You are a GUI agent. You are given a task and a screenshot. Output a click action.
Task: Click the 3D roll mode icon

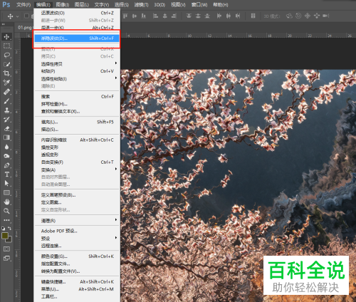[x=298, y=16]
